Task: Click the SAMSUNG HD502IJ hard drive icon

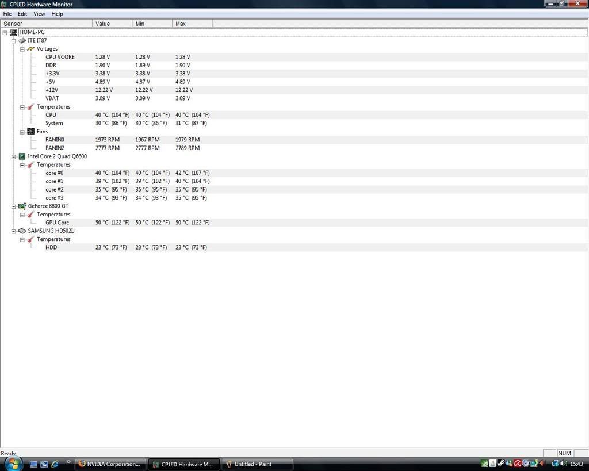Action: pyautogui.click(x=22, y=231)
